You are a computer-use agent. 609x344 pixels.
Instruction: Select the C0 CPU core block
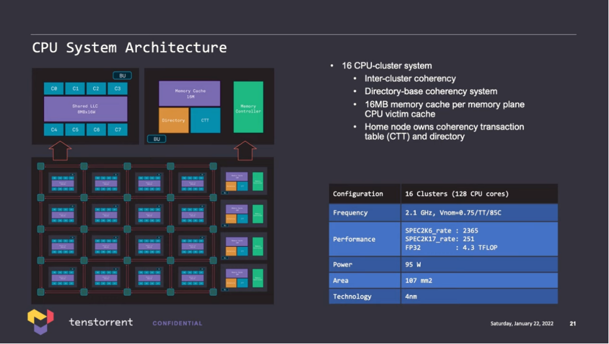53,88
